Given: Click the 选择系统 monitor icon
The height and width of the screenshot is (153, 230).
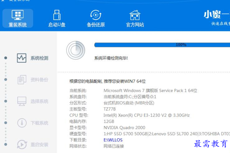Looking at the screenshot, I should point(22,101).
